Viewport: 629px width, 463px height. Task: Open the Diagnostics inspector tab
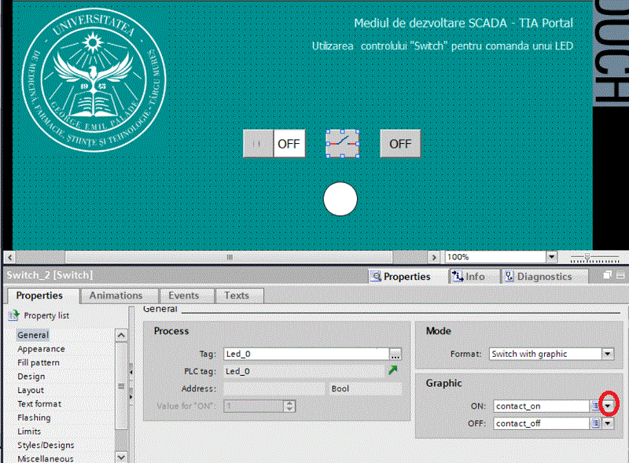[x=544, y=277]
